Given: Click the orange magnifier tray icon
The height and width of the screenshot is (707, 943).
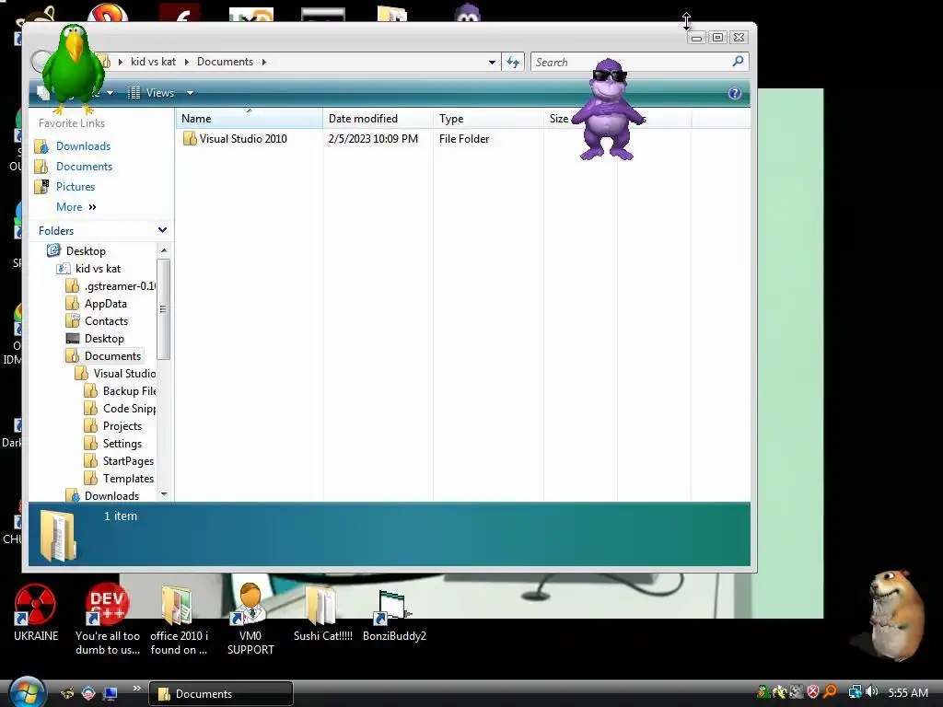Looking at the screenshot, I should 830,692.
